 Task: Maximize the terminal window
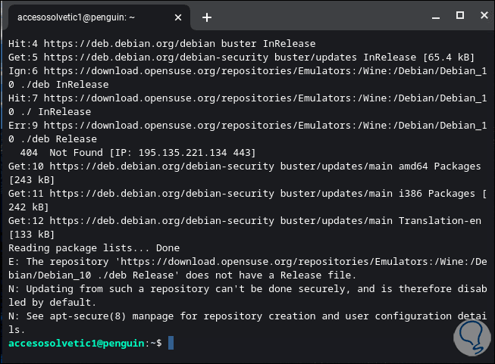point(459,16)
